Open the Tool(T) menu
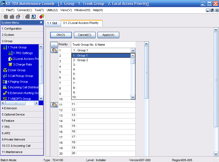Viewport: 219px width, 162px height. [39, 10]
